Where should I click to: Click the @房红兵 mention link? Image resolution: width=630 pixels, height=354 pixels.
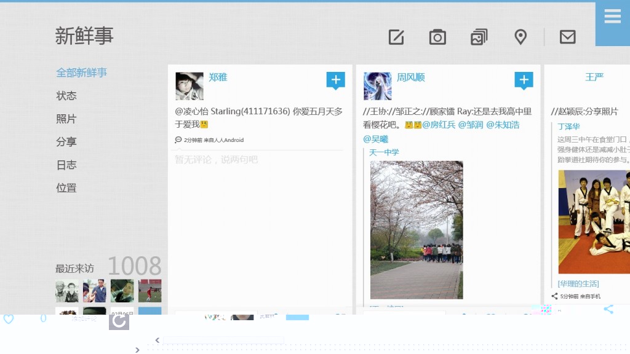[x=438, y=125]
